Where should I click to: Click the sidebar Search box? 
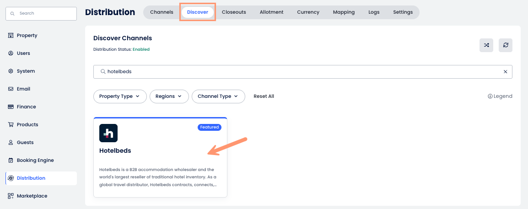point(41,14)
